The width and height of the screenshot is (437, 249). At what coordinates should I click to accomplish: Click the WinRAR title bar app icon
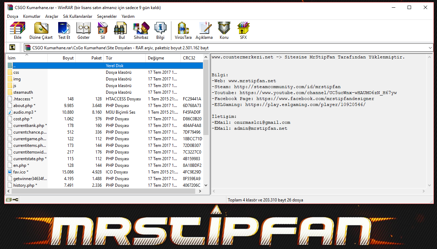click(x=9, y=7)
